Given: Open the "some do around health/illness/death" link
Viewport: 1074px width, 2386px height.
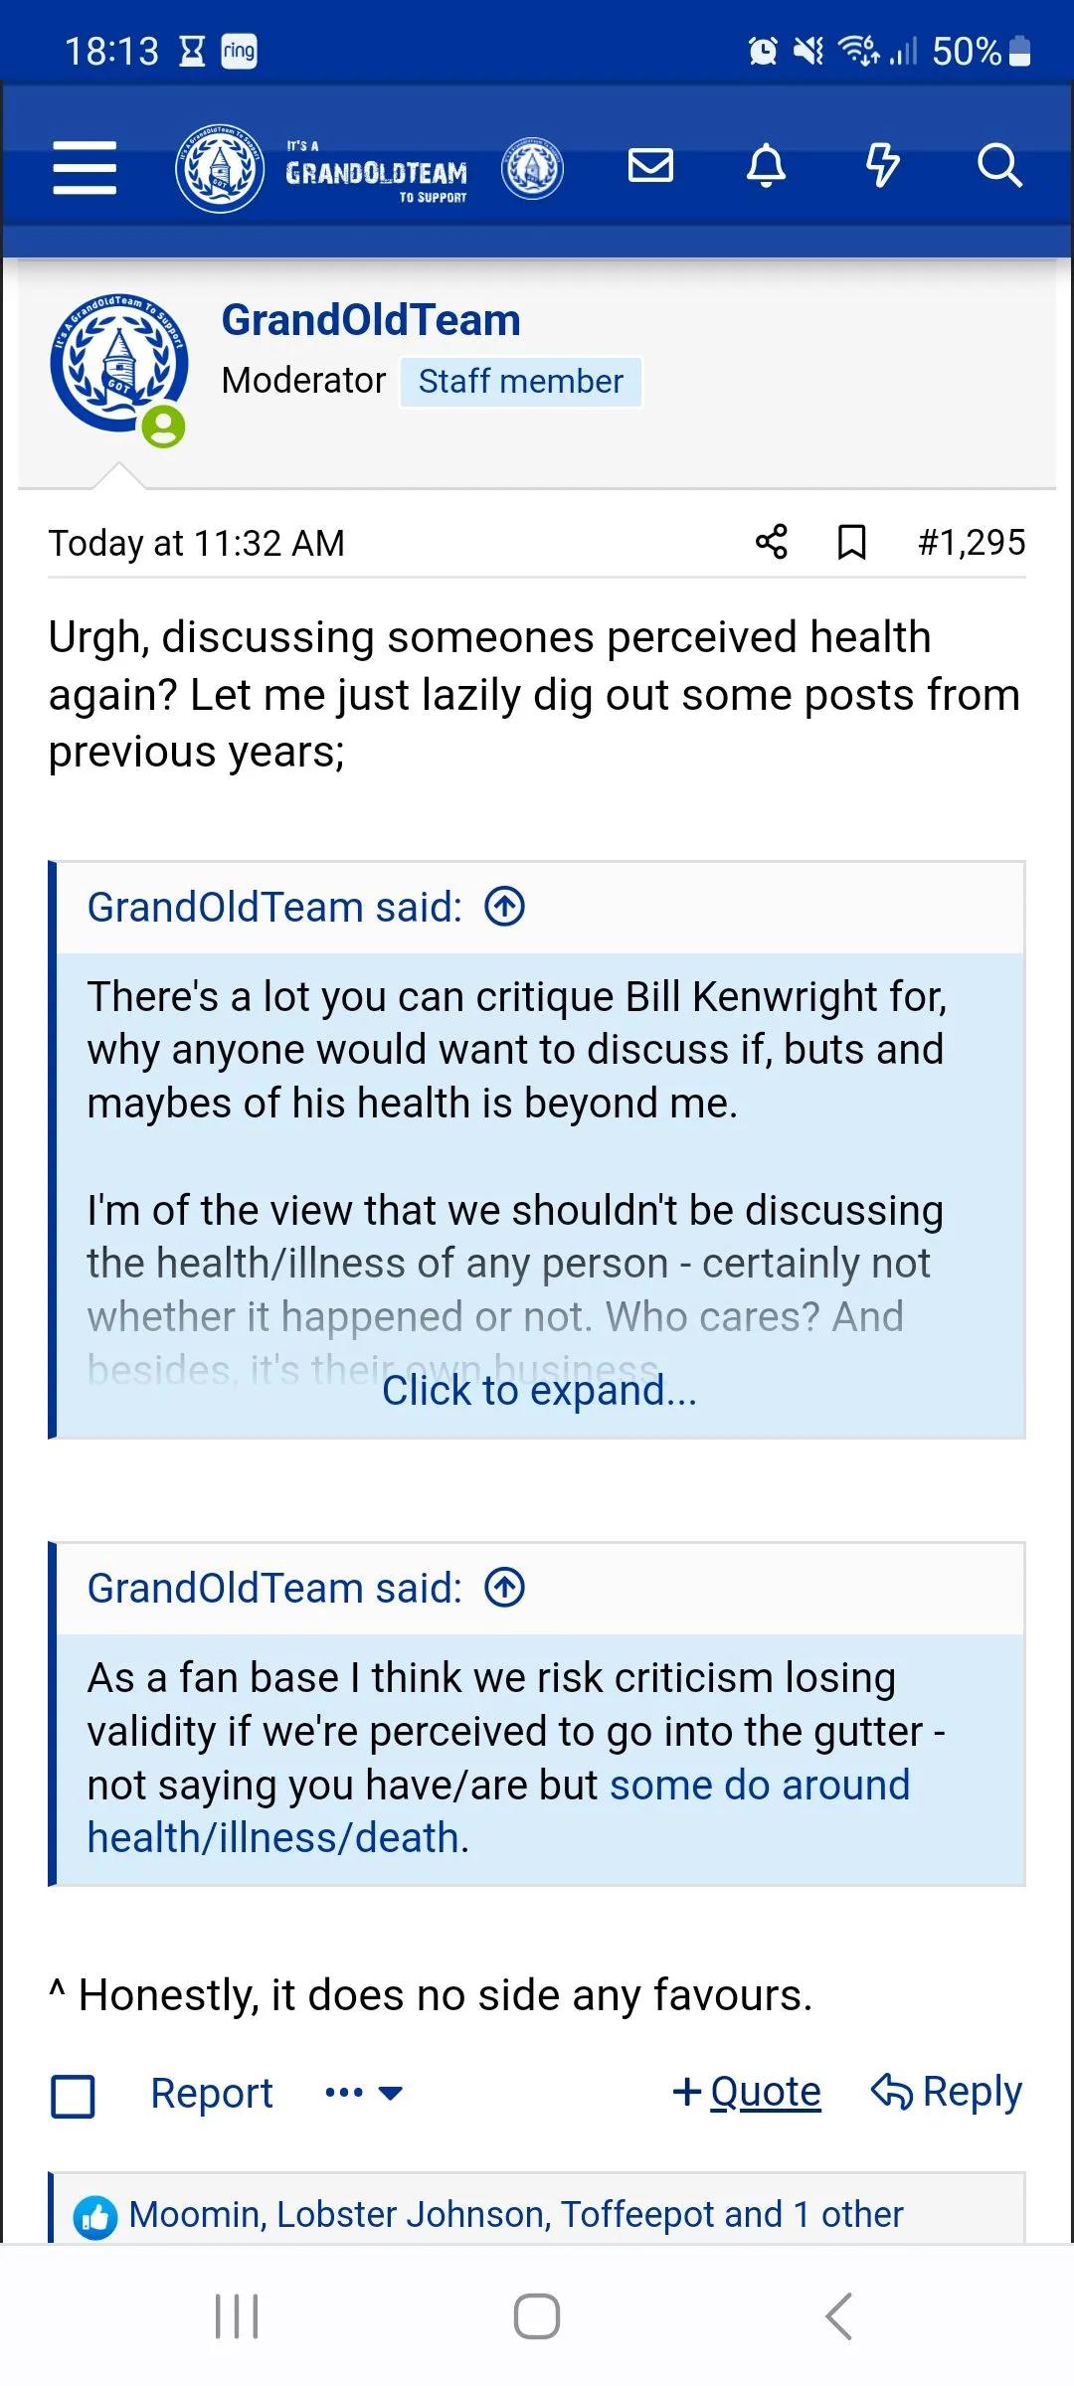Looking at the screenshot, I should coord(759,1786).
